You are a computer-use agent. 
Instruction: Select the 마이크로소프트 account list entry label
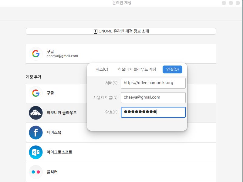click(59, 152)
